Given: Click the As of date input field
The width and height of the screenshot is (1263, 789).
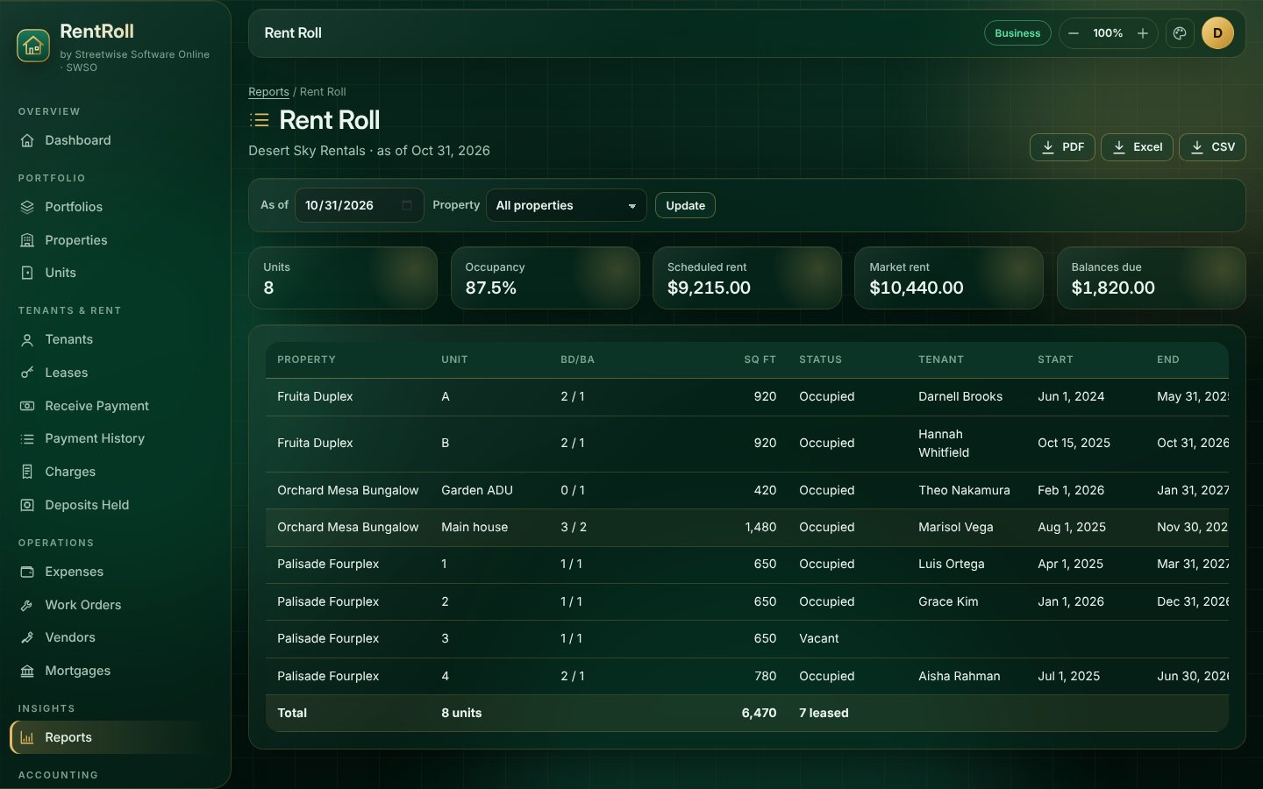Looking at the screenshot, I should point(360,205).
